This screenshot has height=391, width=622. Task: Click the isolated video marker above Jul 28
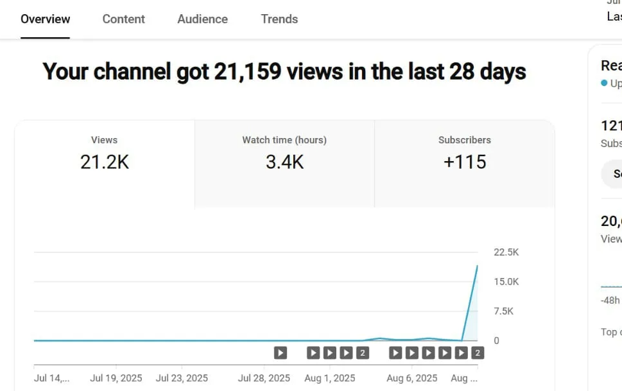pos(280,352)
